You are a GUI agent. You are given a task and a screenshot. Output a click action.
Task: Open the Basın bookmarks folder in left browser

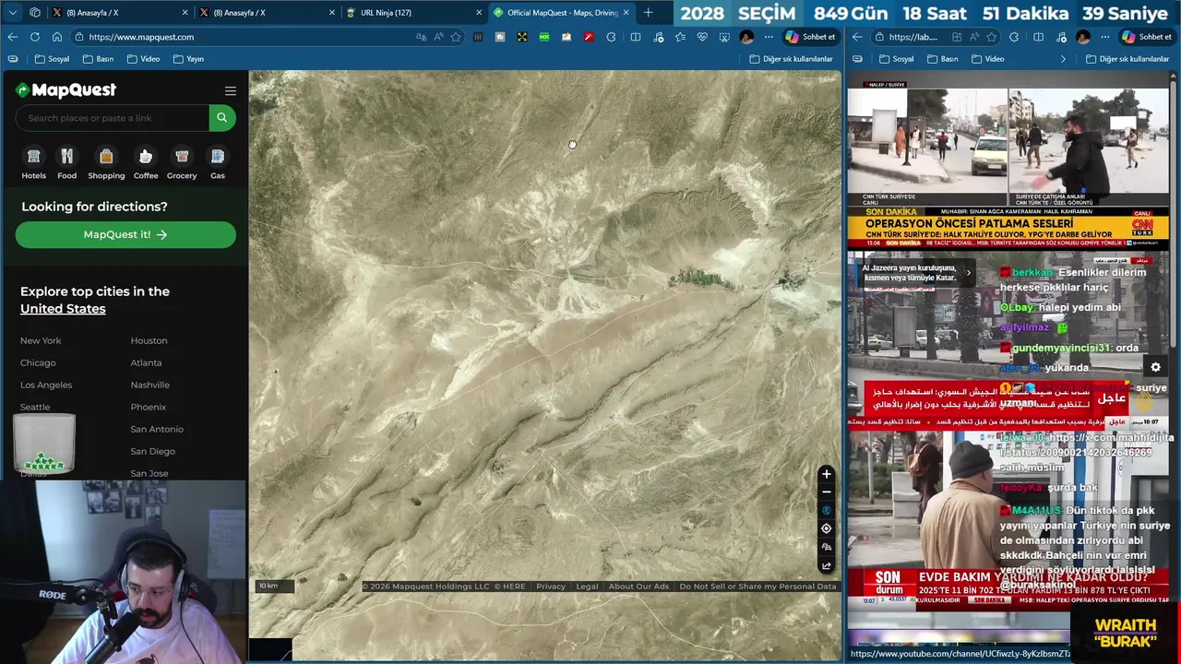pos(98,59)
